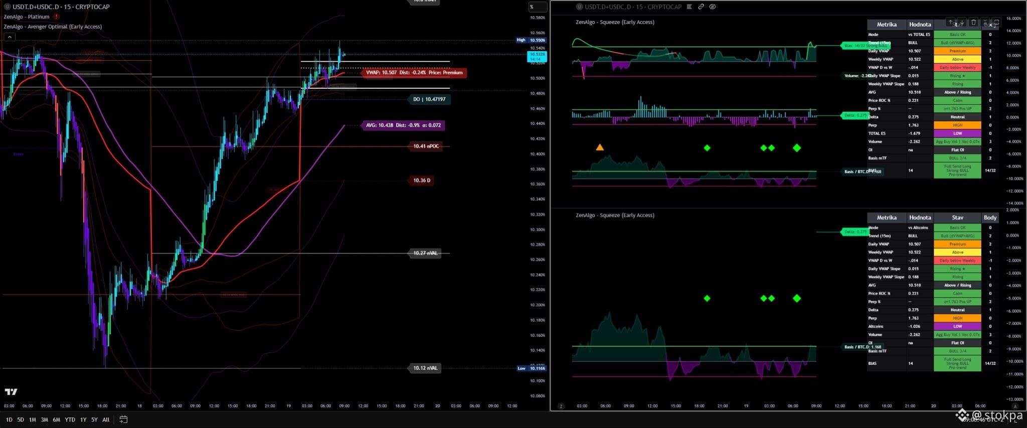
Task: Toggle the percent scale button on the left chart
Action: click(538, 7)
